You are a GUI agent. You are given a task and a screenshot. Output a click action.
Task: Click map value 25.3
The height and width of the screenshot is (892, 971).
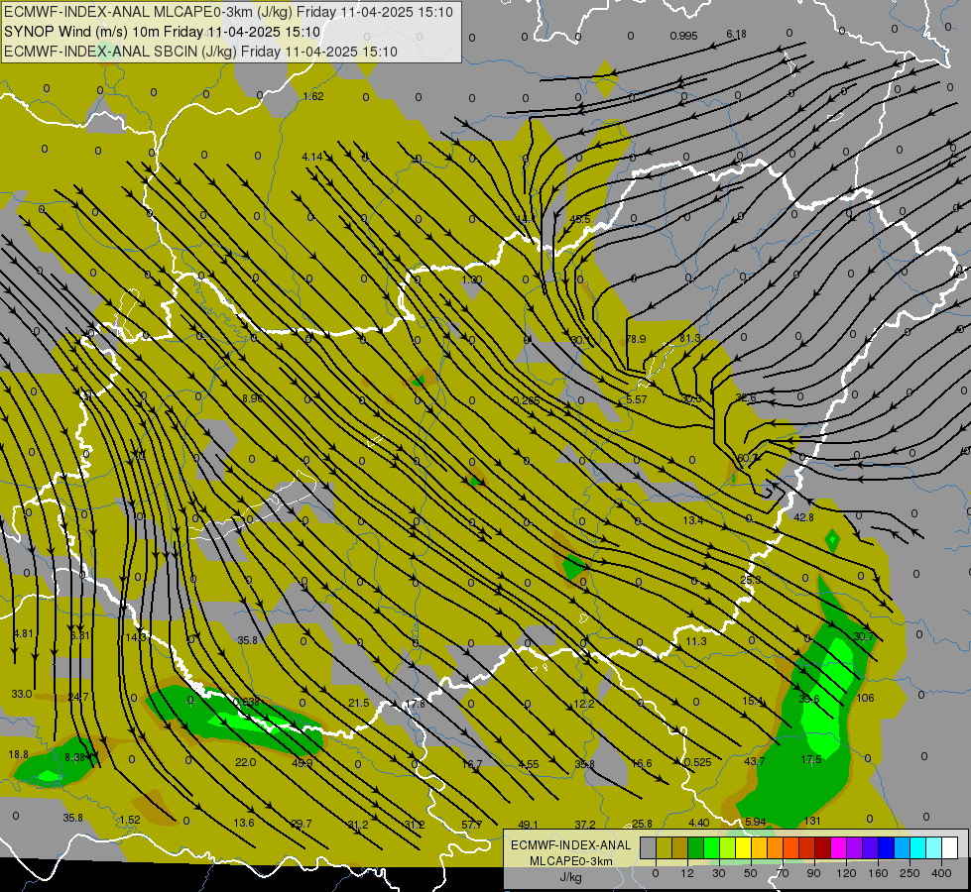751,580
